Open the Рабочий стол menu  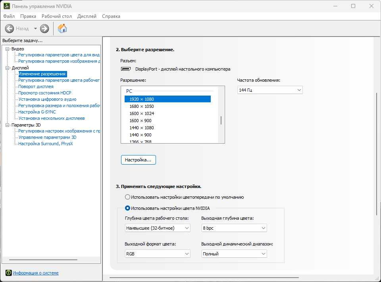tap(57, 16)
